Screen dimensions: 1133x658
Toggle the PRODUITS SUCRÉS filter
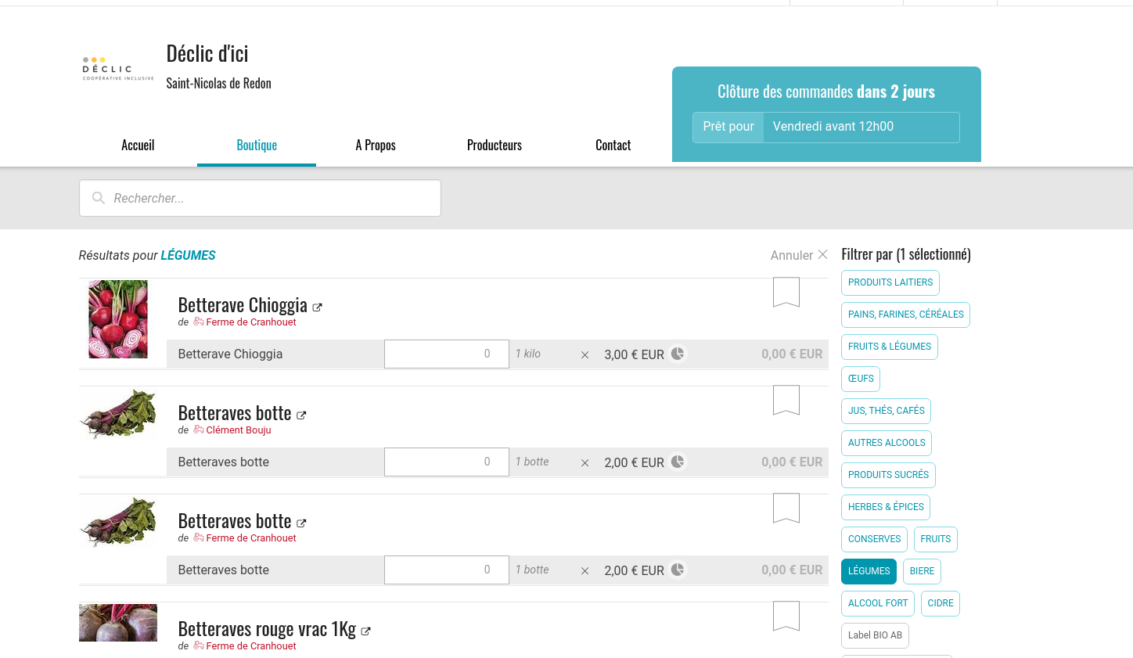888,475
